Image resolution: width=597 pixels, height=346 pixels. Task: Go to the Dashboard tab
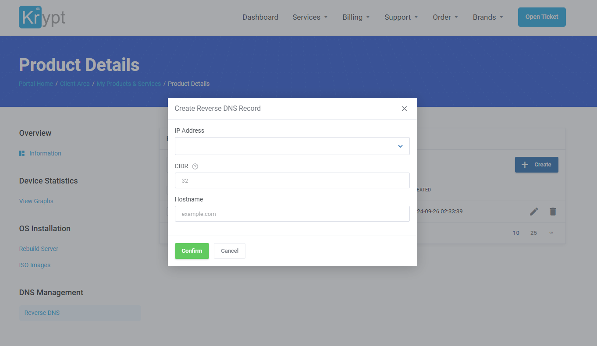pos(260,17)
